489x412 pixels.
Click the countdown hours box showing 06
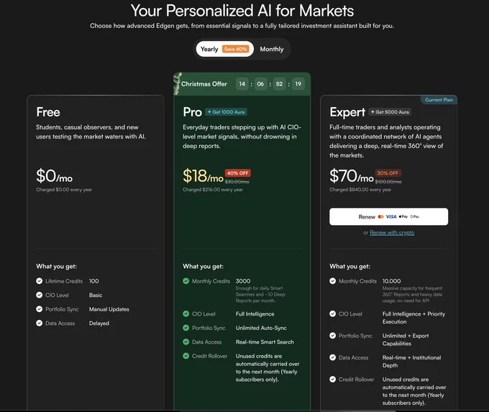[260, 84]
